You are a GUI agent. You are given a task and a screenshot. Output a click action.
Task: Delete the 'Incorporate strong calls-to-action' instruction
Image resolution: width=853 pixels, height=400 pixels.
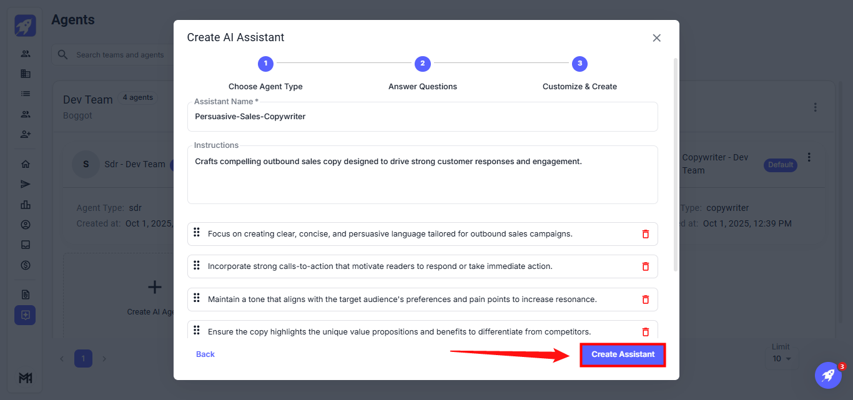tap(645, 266)
